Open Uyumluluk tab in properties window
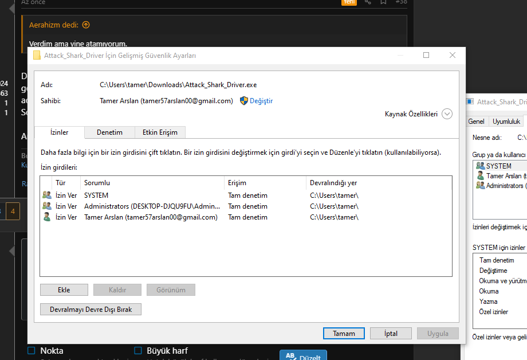 [x=506, y=122]
